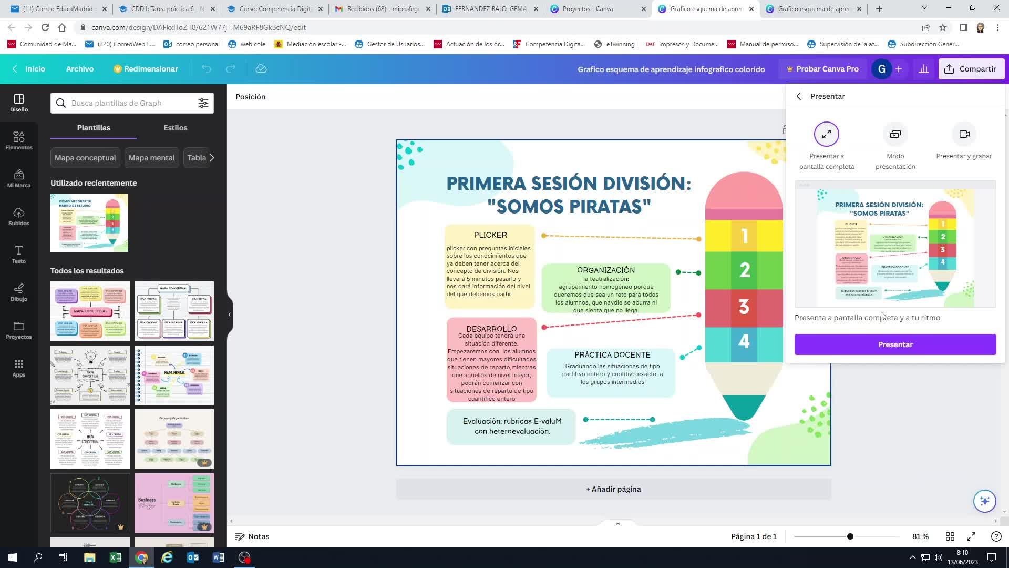Open the Archivo menu
The image size is (1009, 568).
[79, 69]
